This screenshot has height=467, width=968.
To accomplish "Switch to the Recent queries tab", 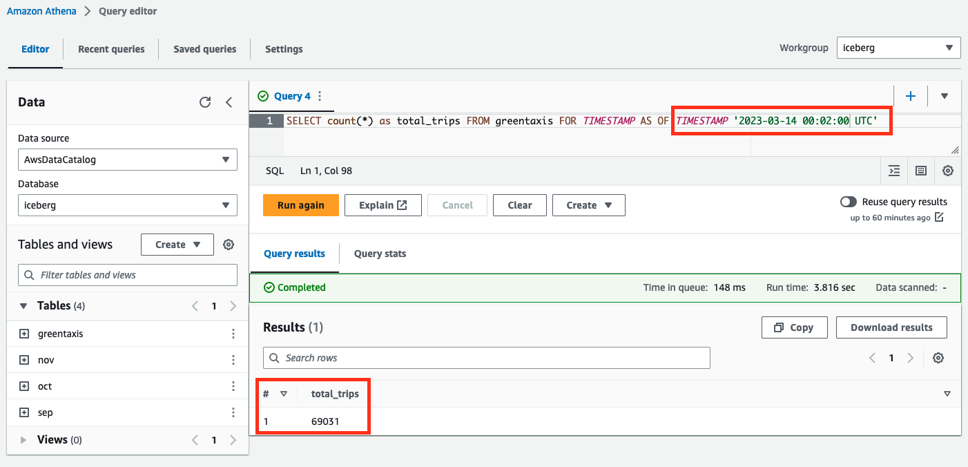I will tap(111, 49).
